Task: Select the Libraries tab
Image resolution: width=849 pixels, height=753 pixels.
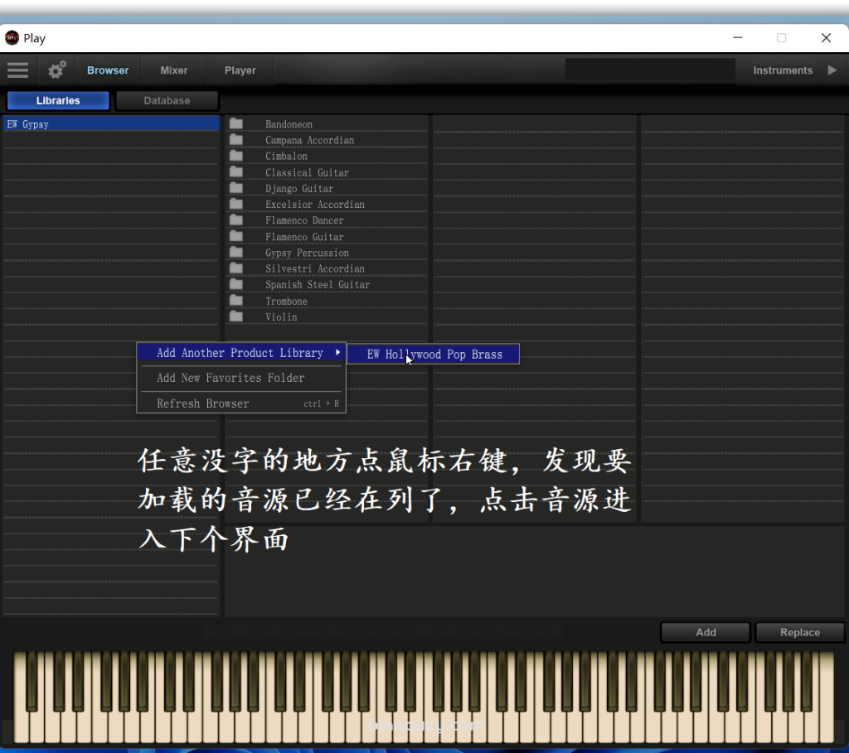Action: tap(58, 100)
